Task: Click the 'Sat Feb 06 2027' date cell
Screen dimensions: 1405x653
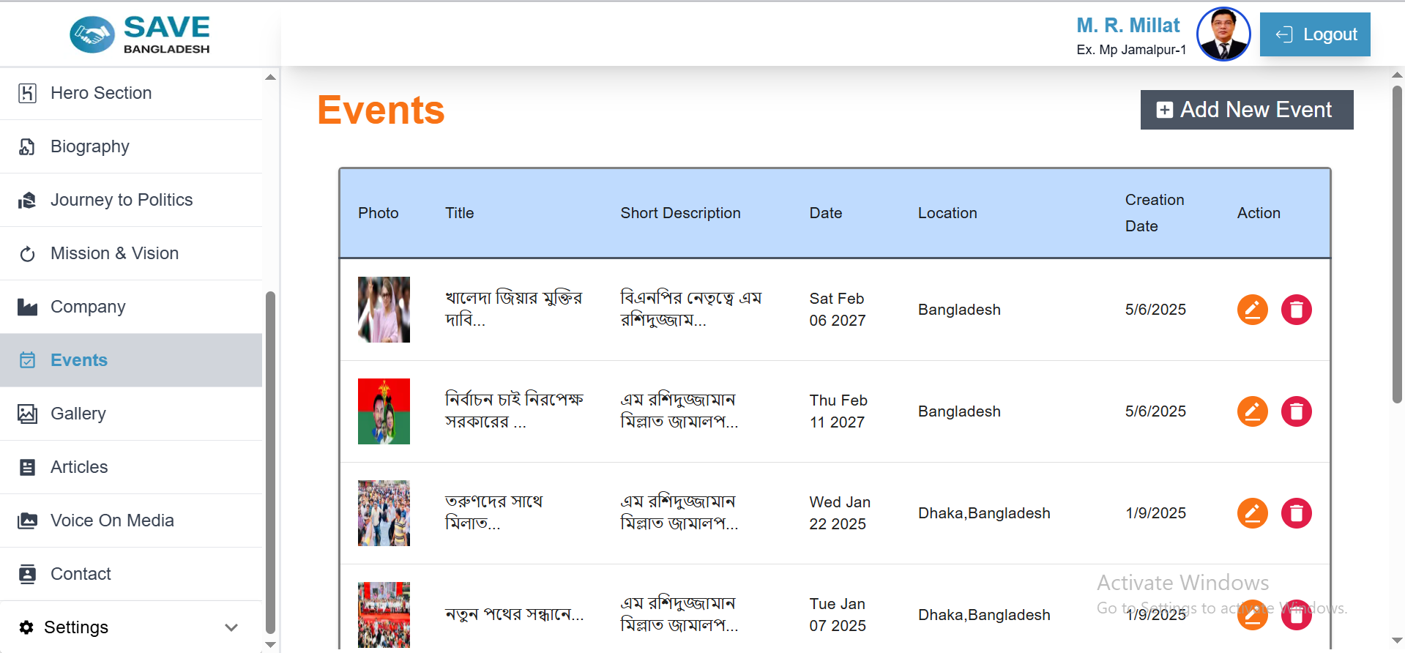Action: pos(837,310)
